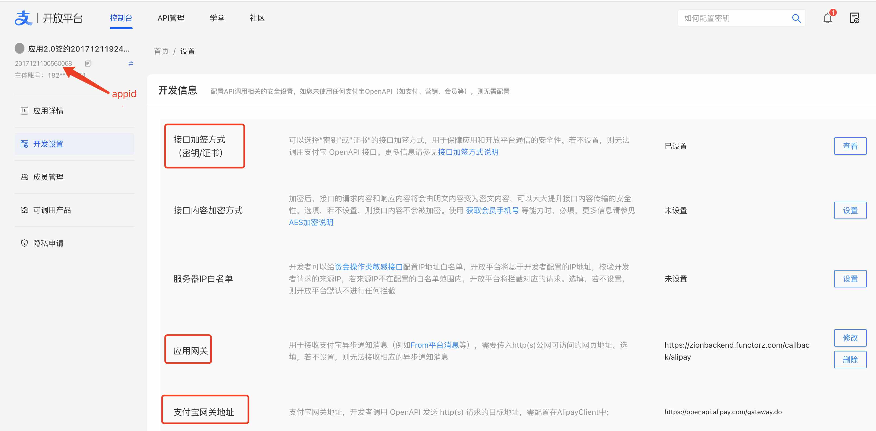Viewport: 876px width, 431px height.
Task: Click the 主体账号 text
Action: pyautogui.click(x=50, y=75)
